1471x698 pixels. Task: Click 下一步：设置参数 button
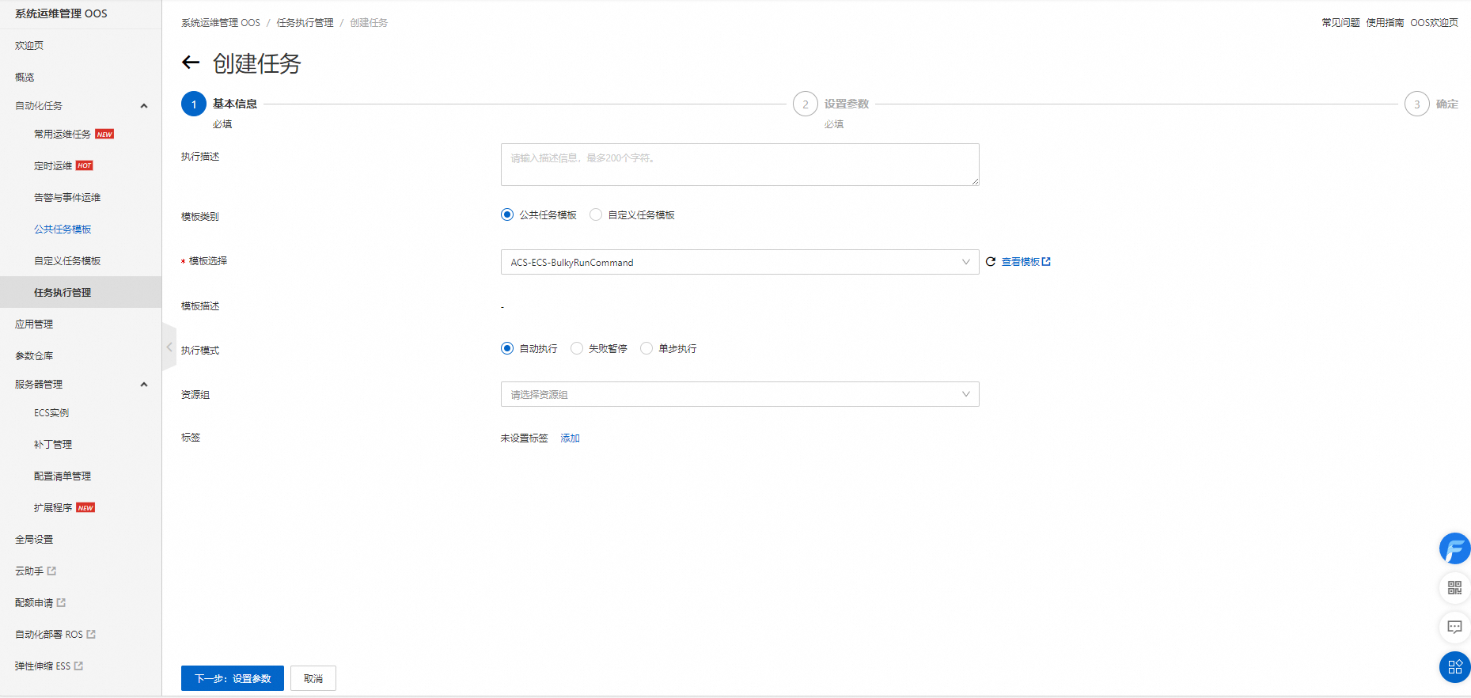(233, 678)
